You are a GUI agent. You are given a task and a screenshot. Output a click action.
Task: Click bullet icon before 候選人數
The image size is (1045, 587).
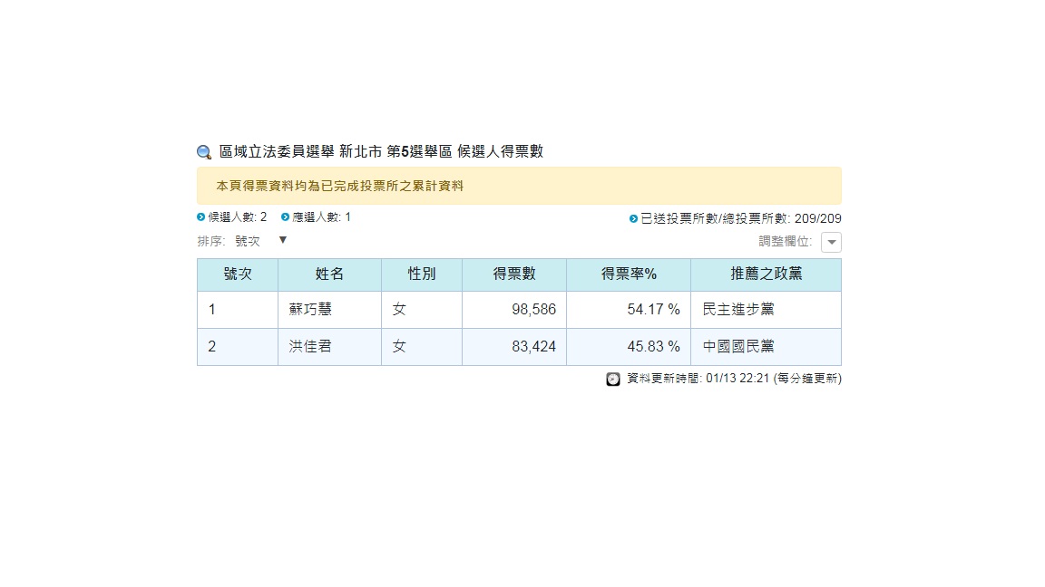[200, 217]
